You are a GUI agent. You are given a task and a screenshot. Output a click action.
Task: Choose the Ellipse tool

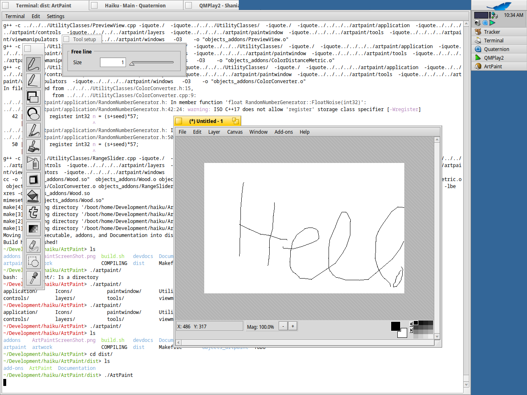click(33, 114)
